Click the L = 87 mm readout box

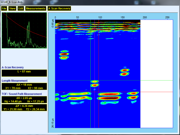[x=24, y=73]
